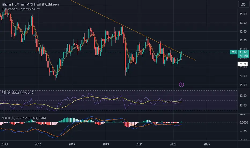
Task: Click the RSI 60.00 scale label
Action: click(x=243, y=96)
